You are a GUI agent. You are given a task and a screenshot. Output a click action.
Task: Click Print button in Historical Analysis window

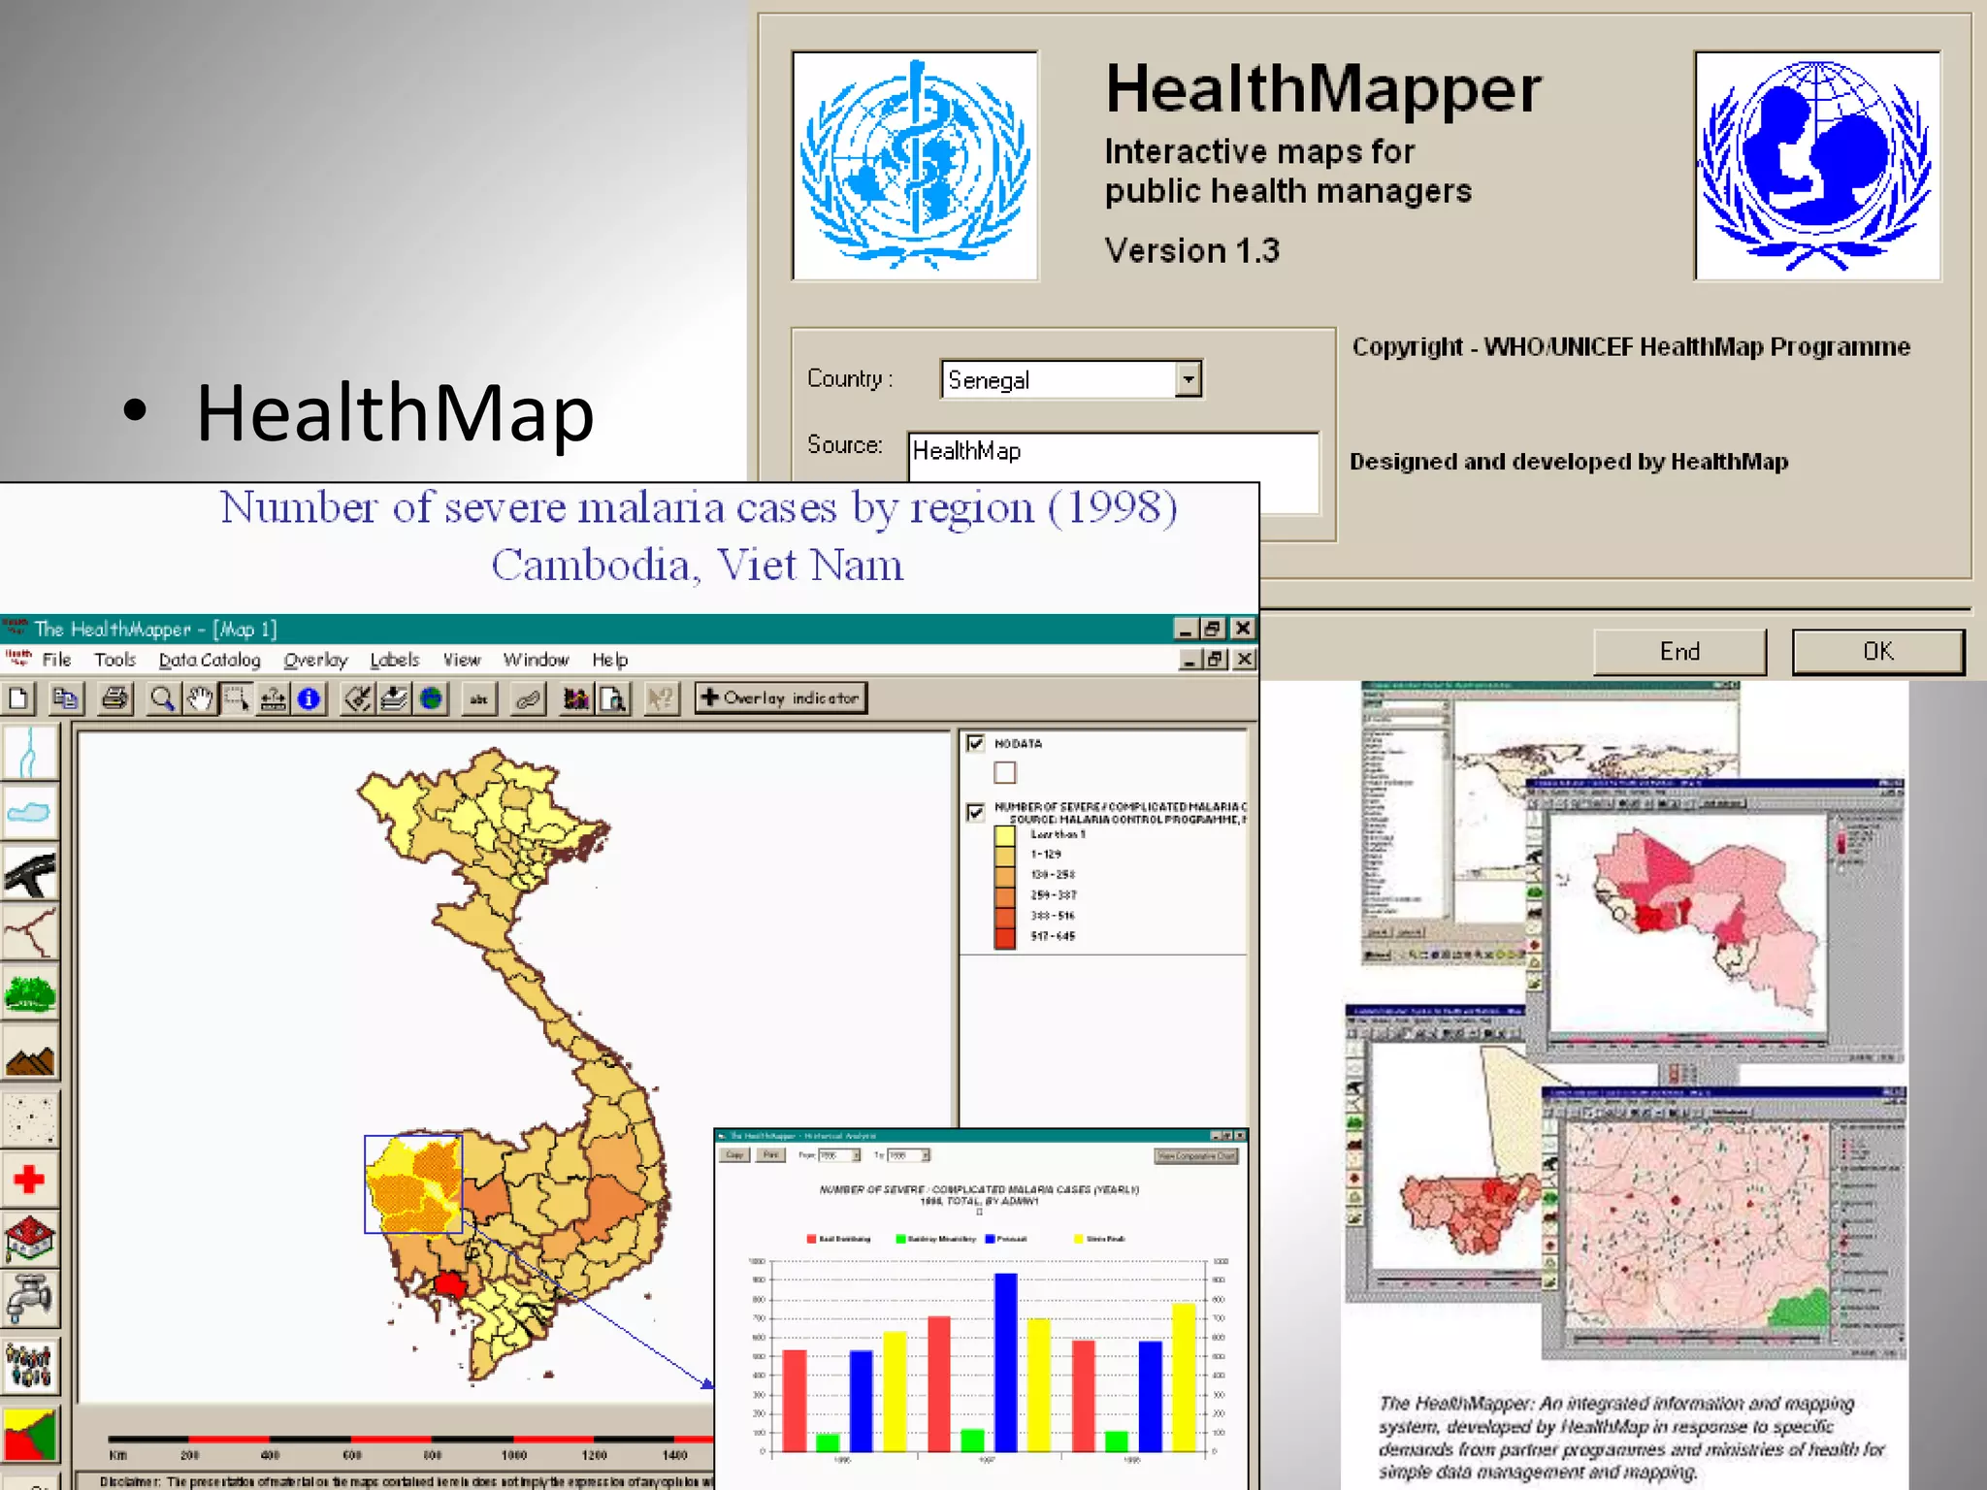coord(771,1155)
